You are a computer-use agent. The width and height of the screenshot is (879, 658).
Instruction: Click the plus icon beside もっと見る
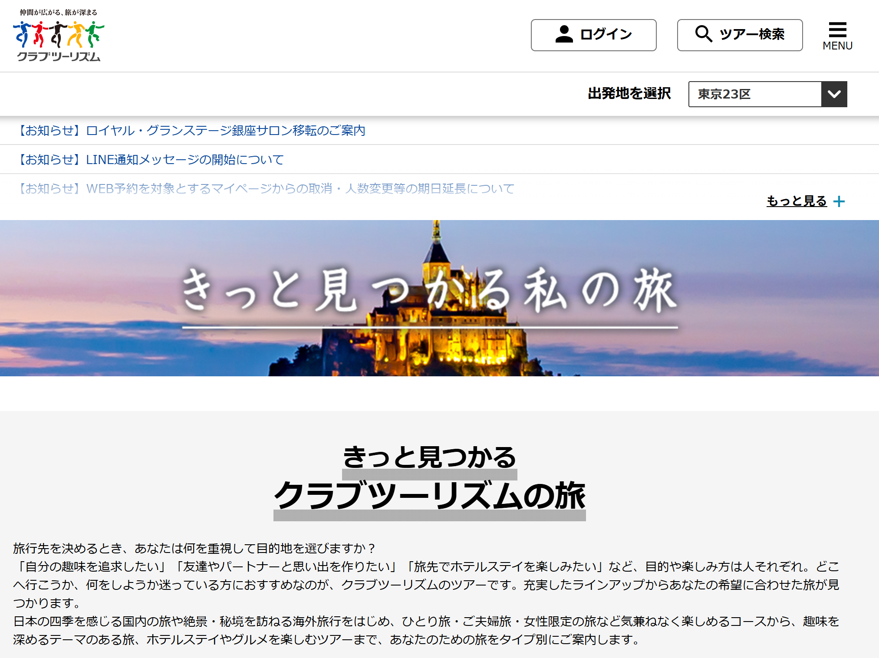click(x=839, y=201)
